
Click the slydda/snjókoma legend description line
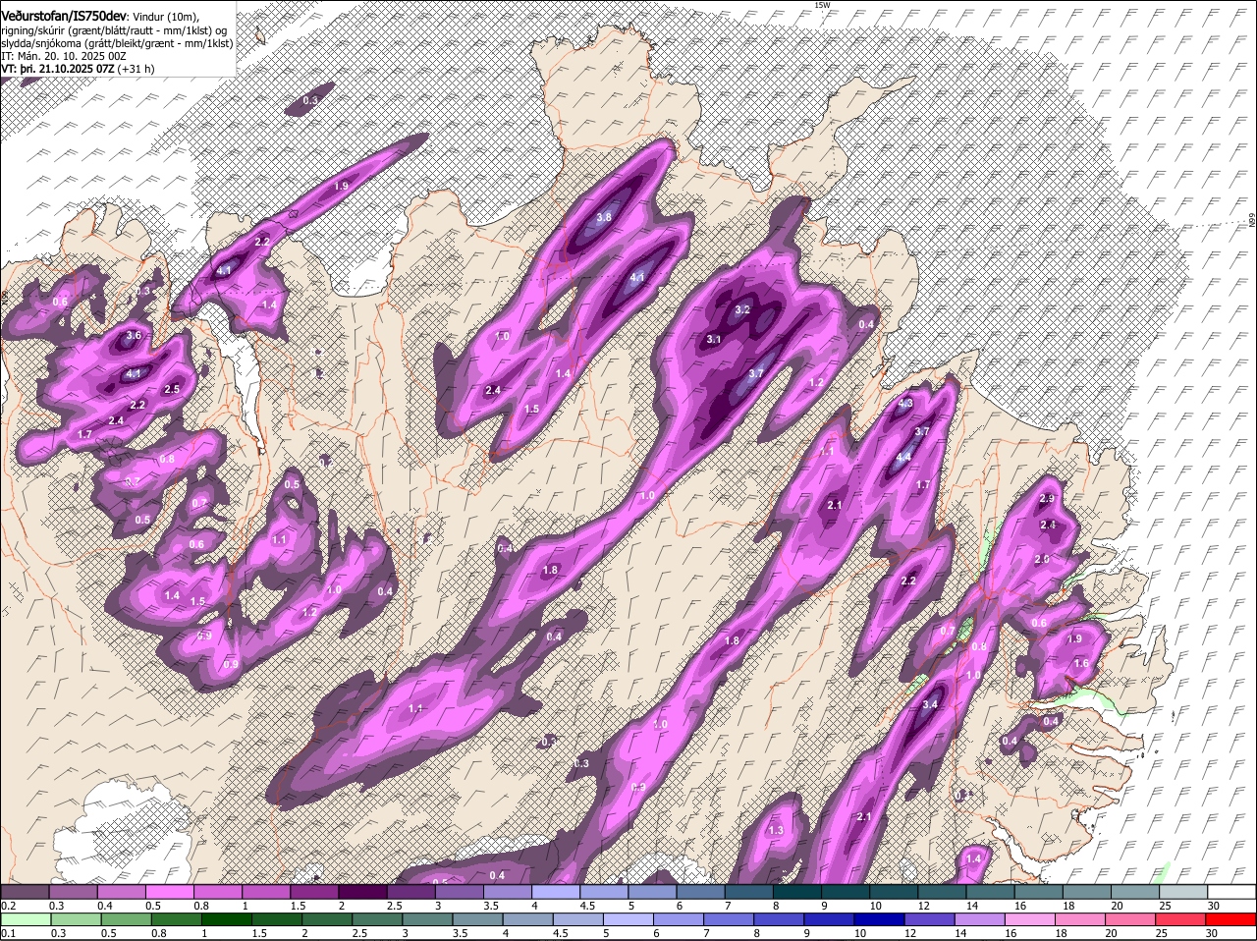(x=117, y=43)
